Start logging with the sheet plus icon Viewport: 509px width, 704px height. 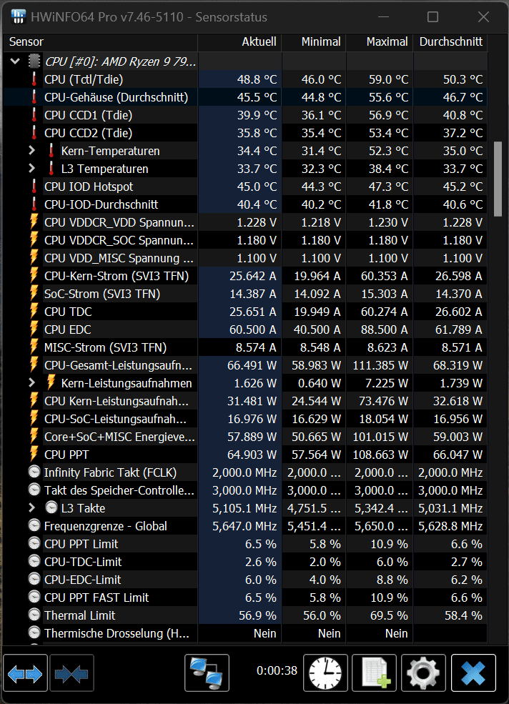point(374,673)
